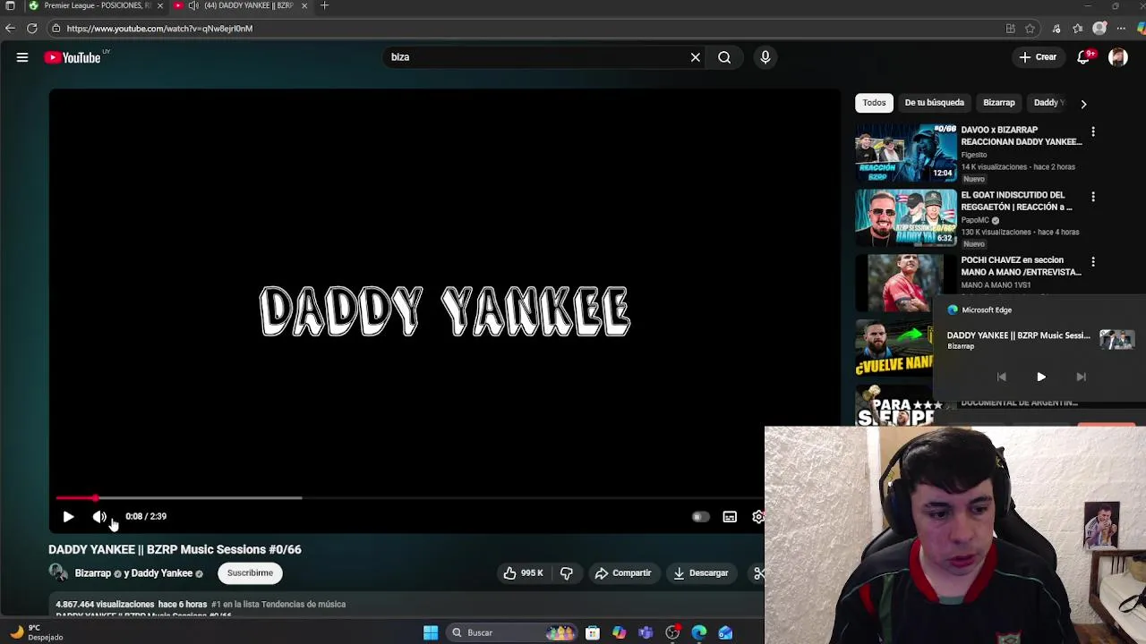Open the Edge media control music icon

click(x=1056, y=29)
